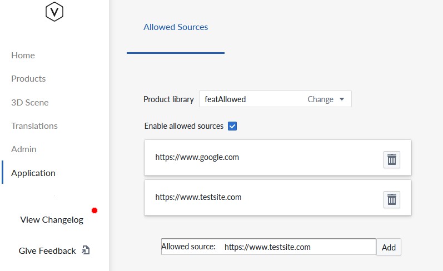Open Admin sidebar item
The image size is (443, 271).
[x=24, y=149]
